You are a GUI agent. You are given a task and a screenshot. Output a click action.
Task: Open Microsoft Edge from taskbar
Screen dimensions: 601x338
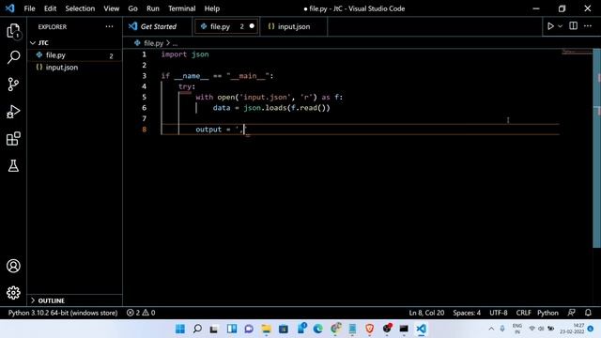(317, 329)
